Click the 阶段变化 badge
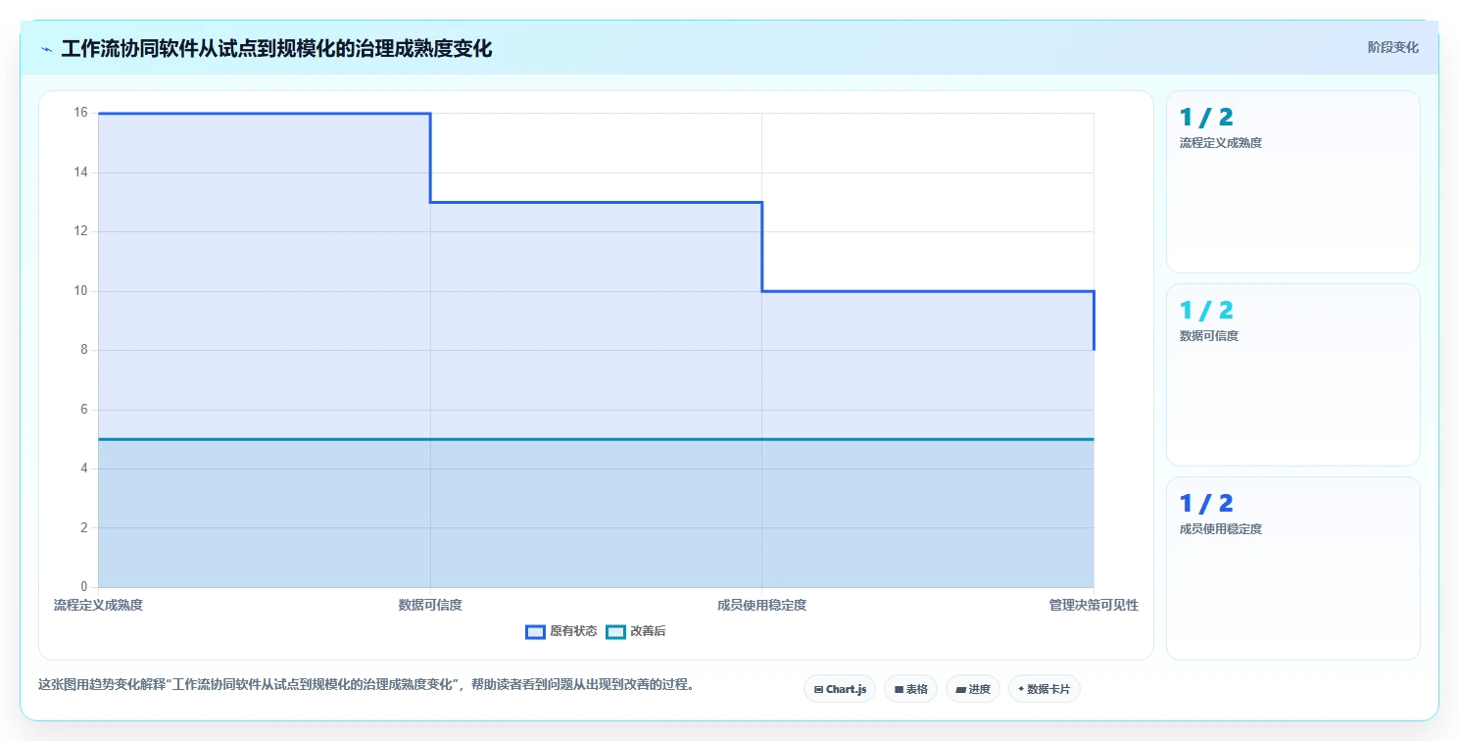The width and height of the screenshot is (1459, 741). [1392, 47]
